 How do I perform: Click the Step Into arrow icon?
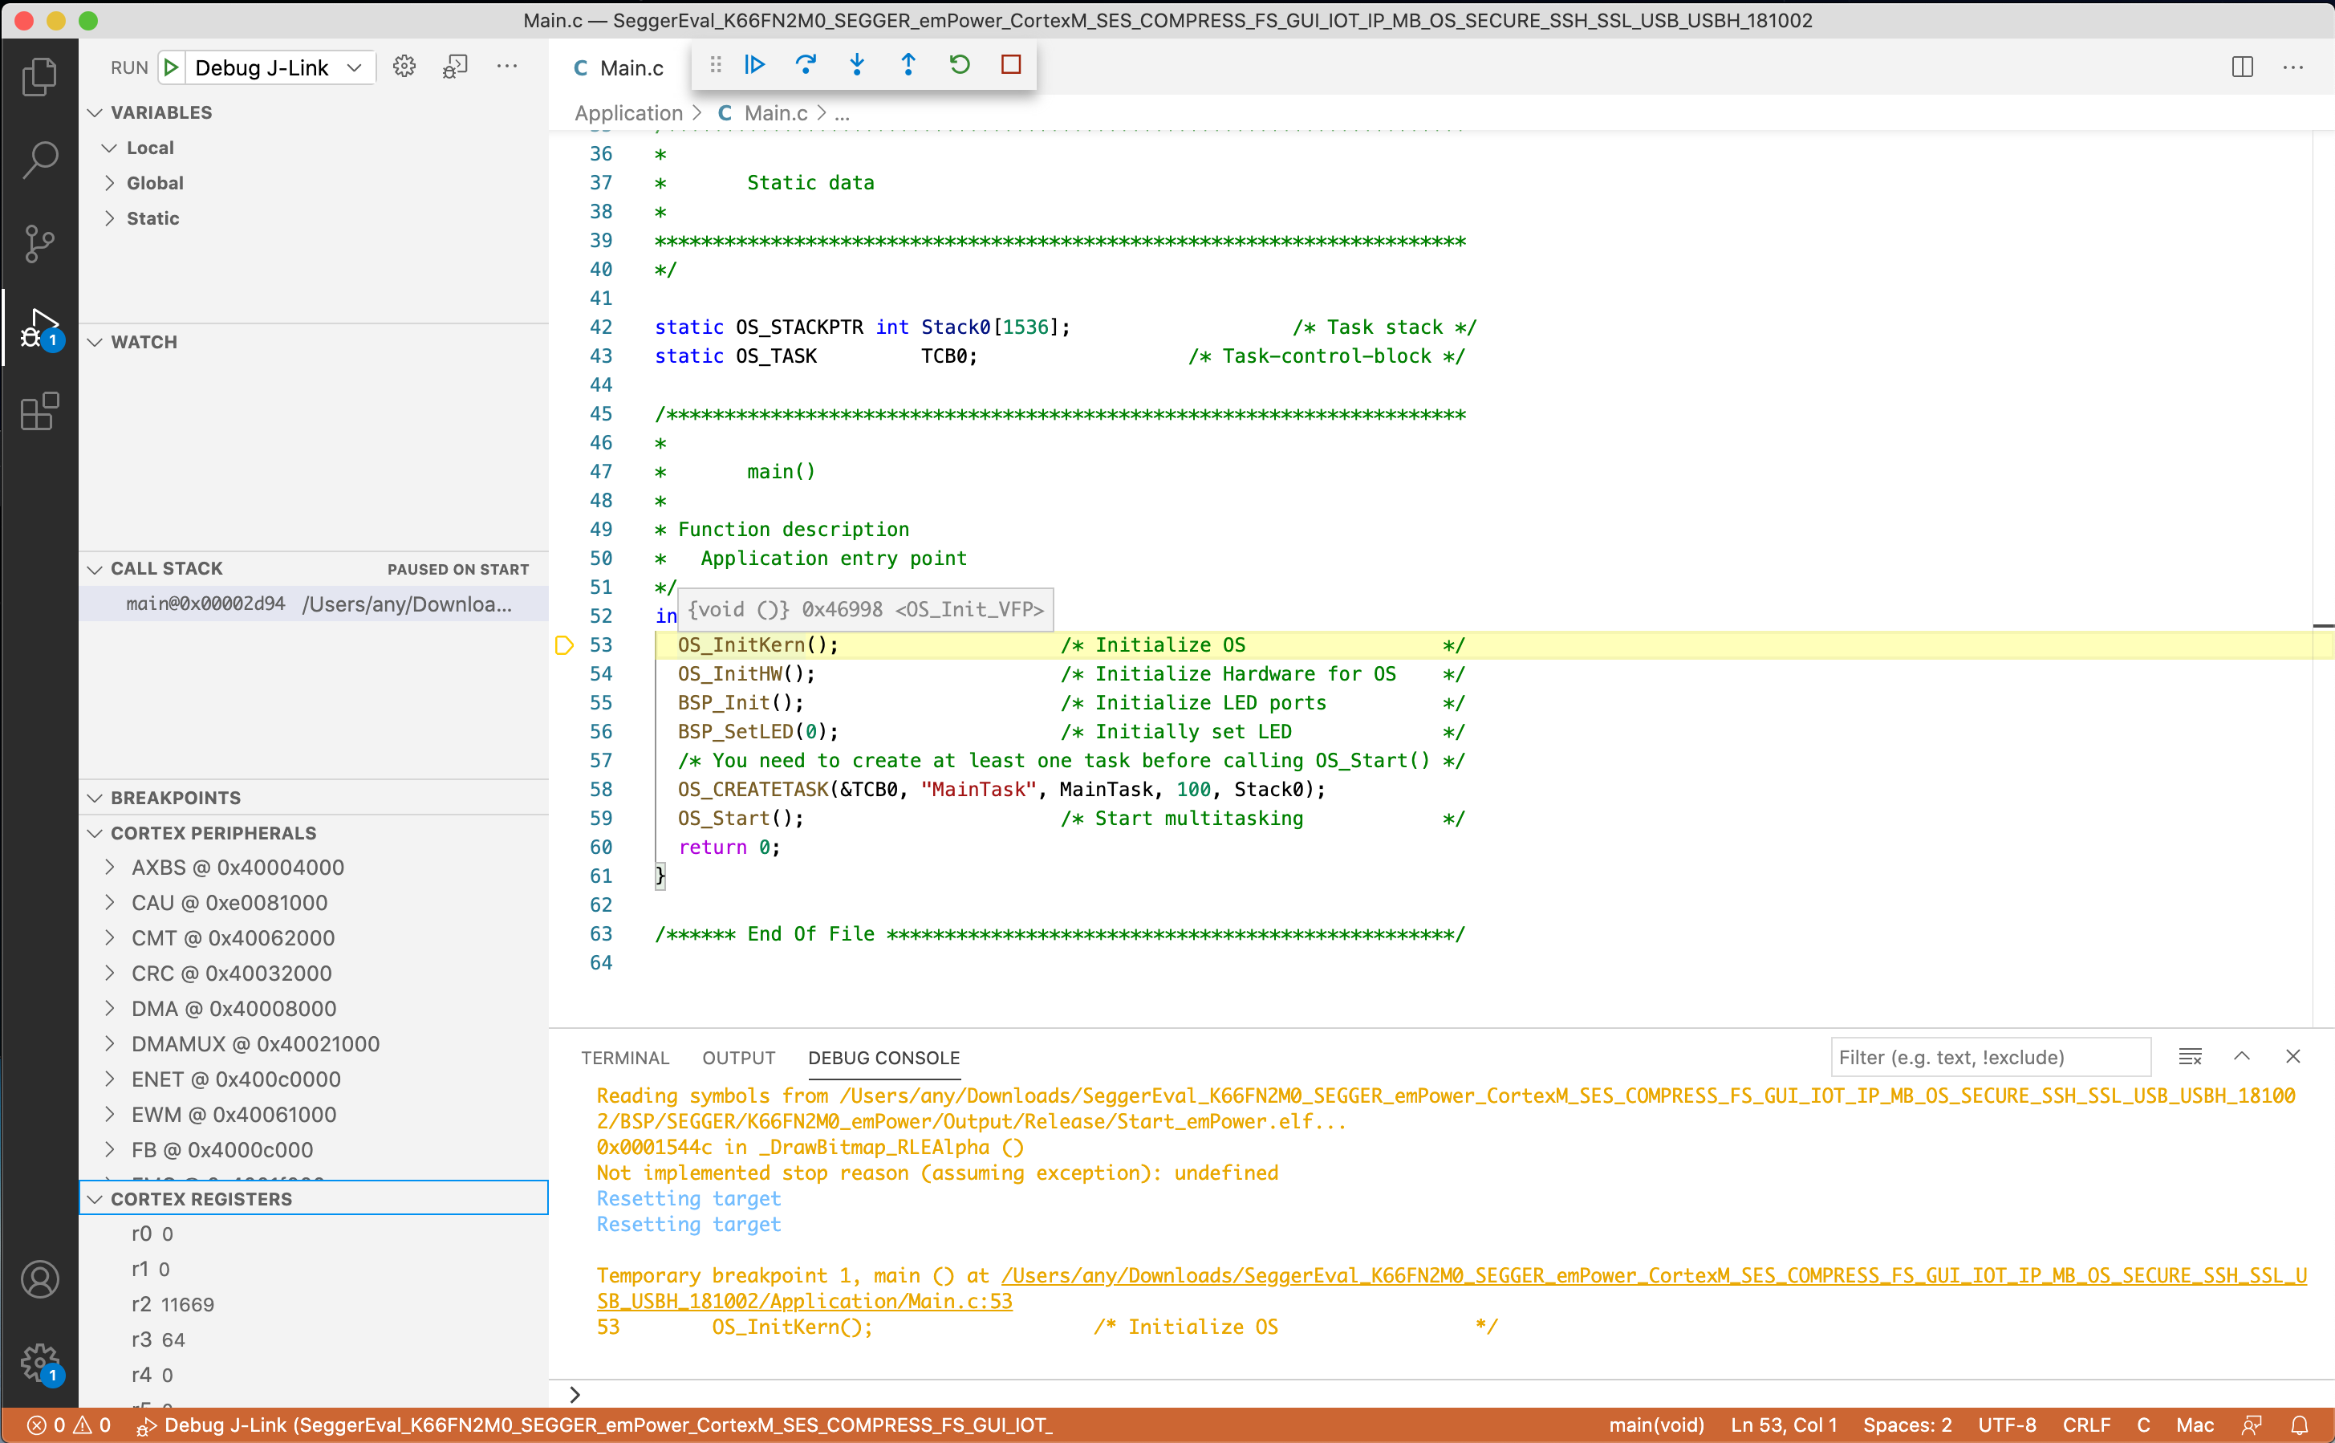pyautogui.click(x=857, y=65)
